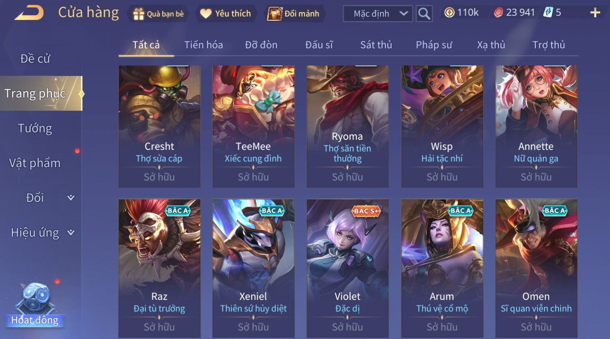Open Đổi mảnh chest exchange

click(294, 14)
